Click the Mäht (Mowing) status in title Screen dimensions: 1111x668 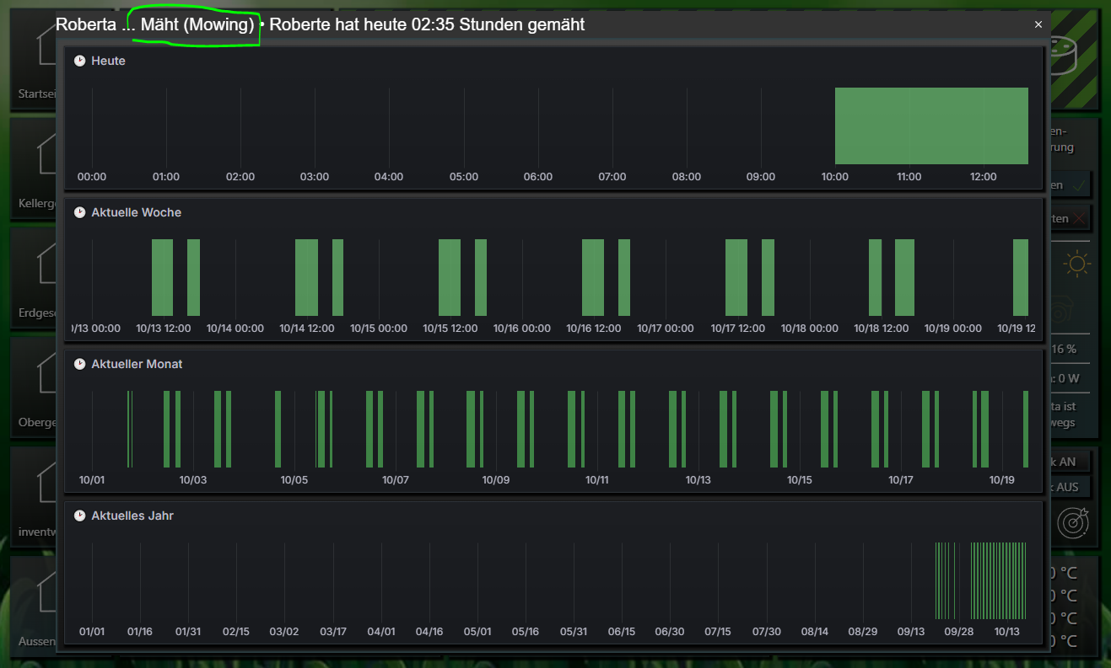click(x=197, y=25)
